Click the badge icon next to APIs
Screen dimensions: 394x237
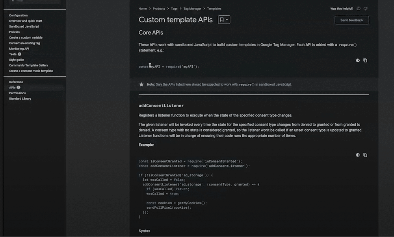[x=19, y=87]
